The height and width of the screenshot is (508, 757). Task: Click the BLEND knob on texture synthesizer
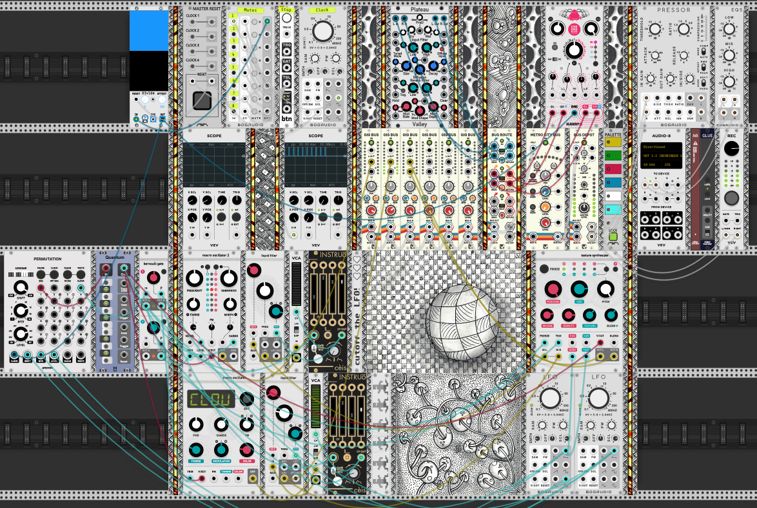coord(611,315)
